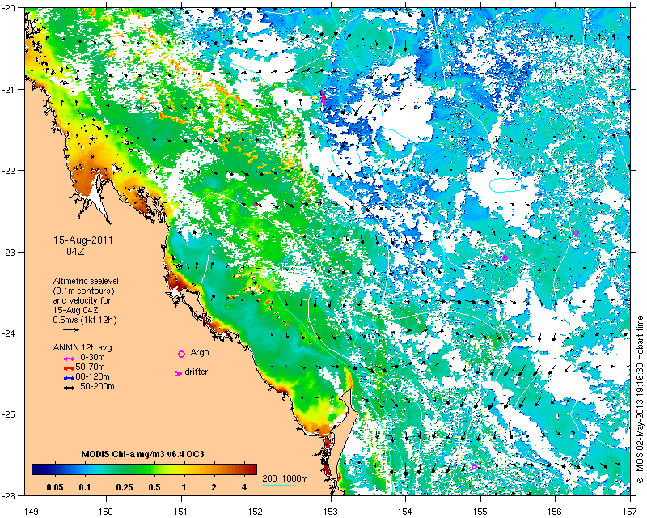Viewport: 647px width, 518px height.
Task: Click the longitude axis label 149
Action: [31, 512]
